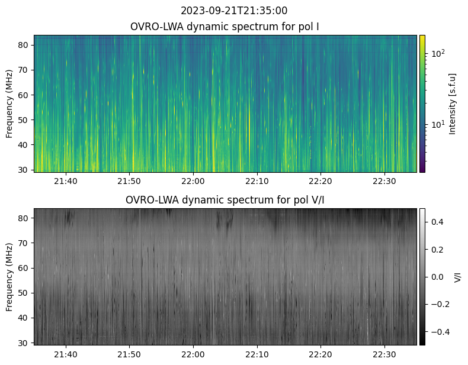Click the 30 MHz tick on bottom plot
Image resolution: width=468 pixels, height=365 pixels.
24,343
